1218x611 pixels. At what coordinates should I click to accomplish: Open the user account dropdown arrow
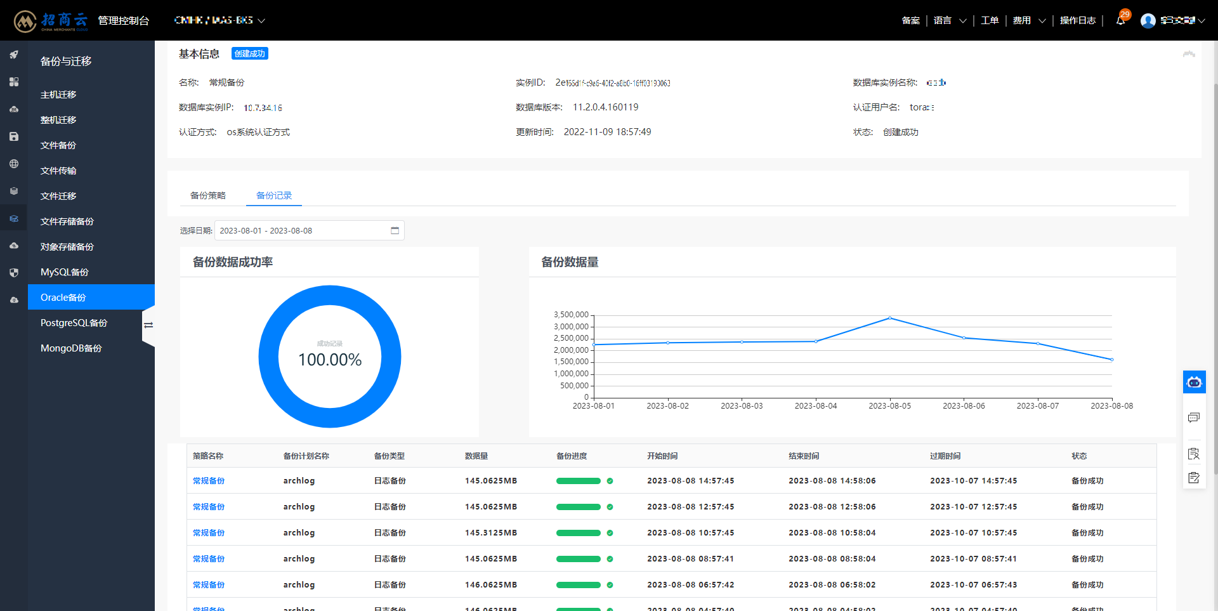point(1202,20)
